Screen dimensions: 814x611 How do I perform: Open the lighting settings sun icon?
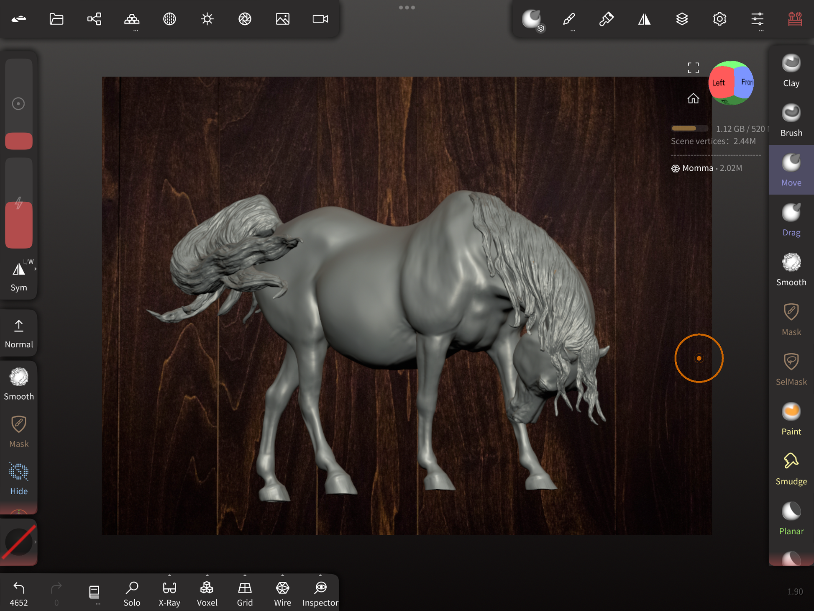(x=207, y=19)
